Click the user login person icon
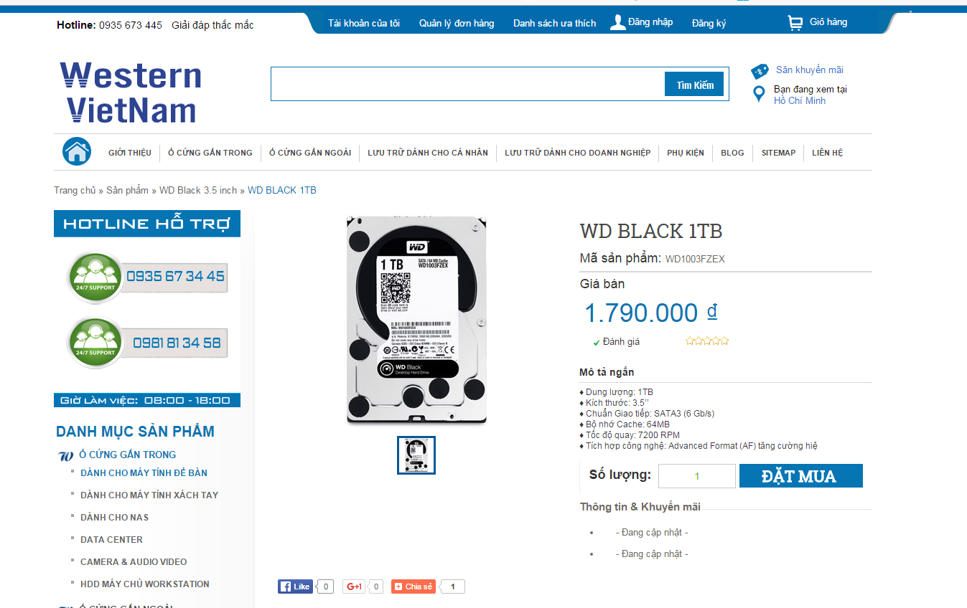The image size is (967, 608). (x=617, y=22)
